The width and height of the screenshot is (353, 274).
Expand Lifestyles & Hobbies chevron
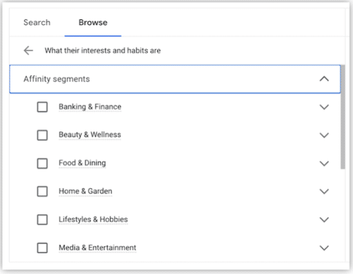[x=324, y=220]
